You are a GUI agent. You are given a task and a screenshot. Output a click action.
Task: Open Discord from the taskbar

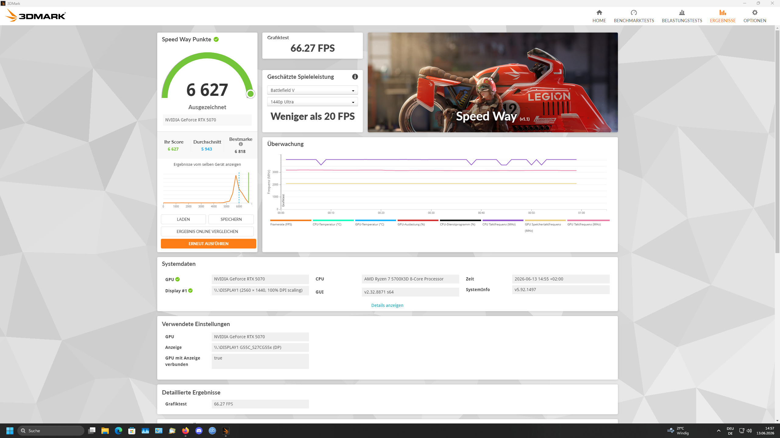[x=199, y=431]
